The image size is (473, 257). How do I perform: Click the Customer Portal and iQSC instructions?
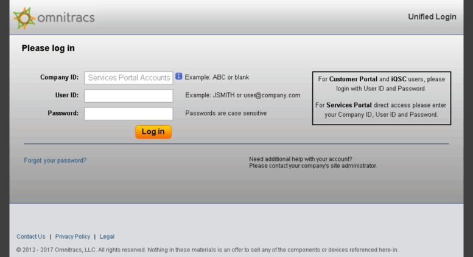point(381,84)
